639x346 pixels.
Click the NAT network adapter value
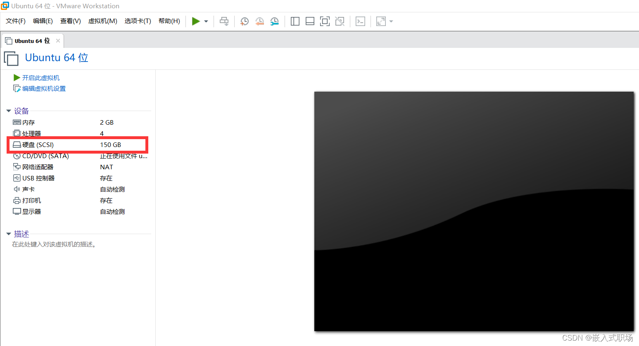coord(107,167)
